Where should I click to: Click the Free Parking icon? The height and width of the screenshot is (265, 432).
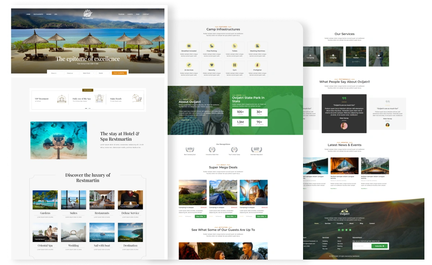[212, 46]
